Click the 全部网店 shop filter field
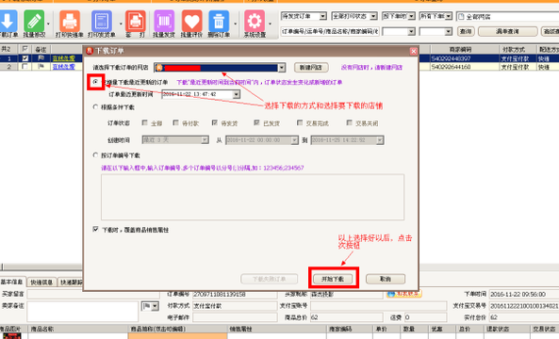The width and height of the screenshot is (559, 339). (508, 16)
